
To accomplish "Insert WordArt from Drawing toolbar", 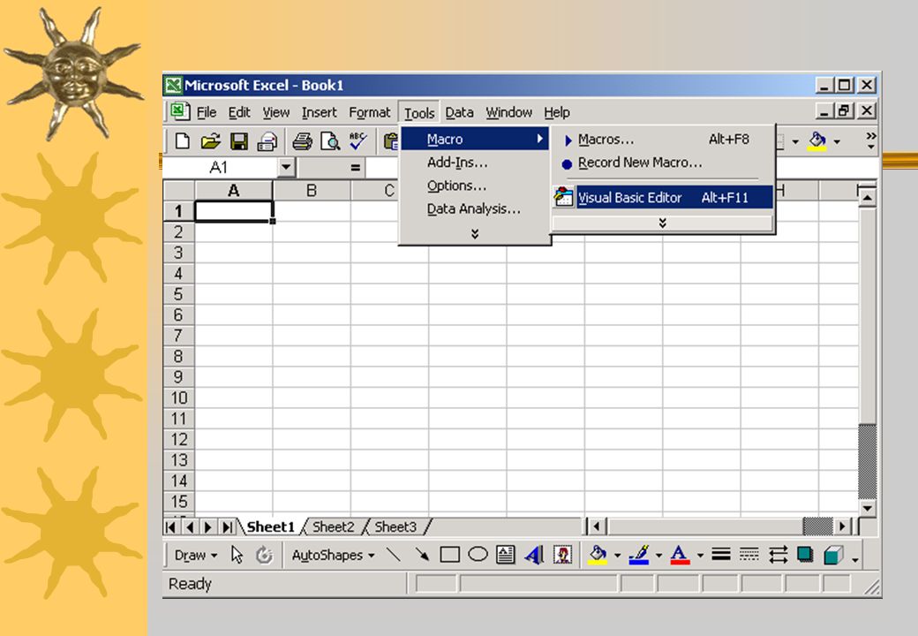I will click(x=534, y=555).
